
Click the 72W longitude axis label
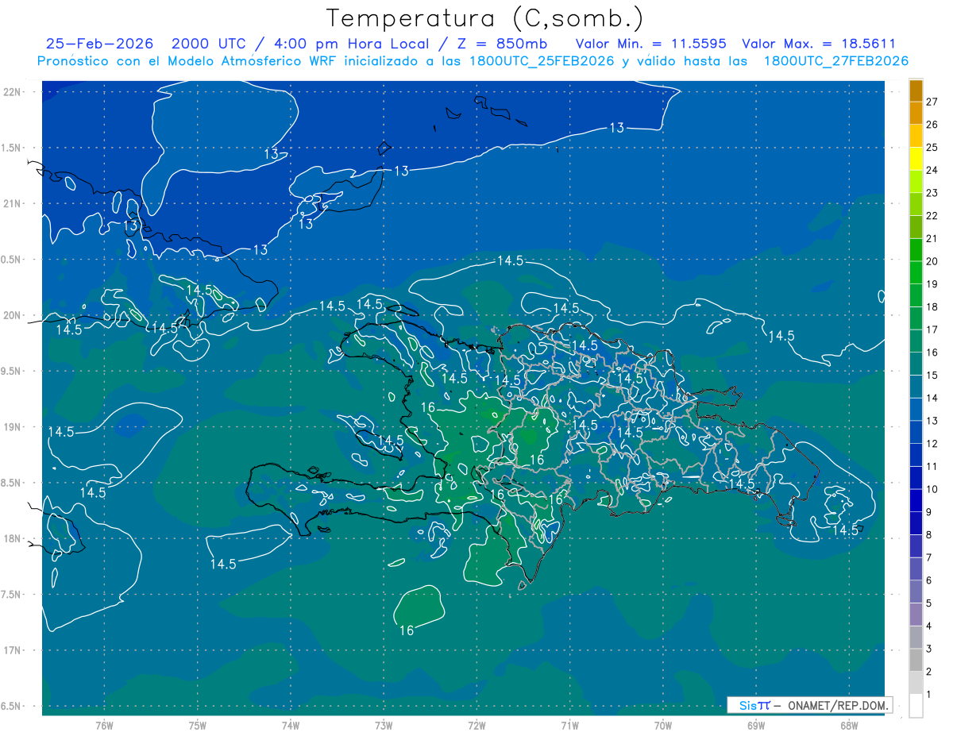[476, 726]
